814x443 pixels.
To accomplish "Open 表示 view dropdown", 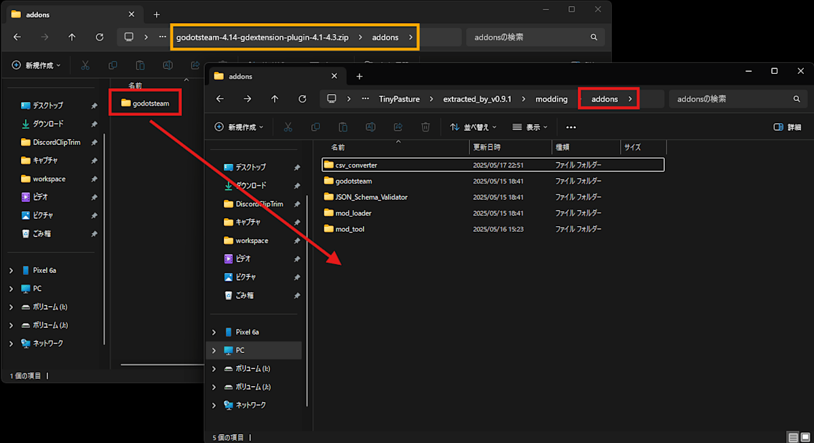I will 530,127.
